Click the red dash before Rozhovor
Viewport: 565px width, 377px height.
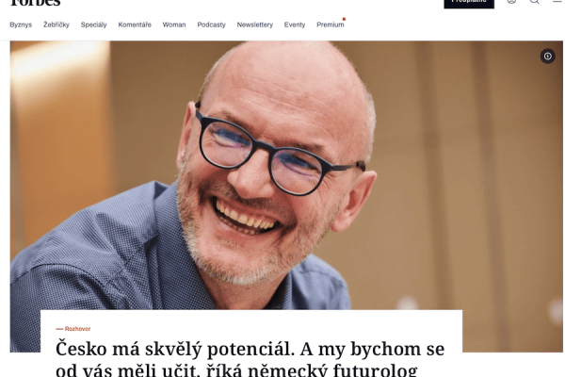coord(59,329)
